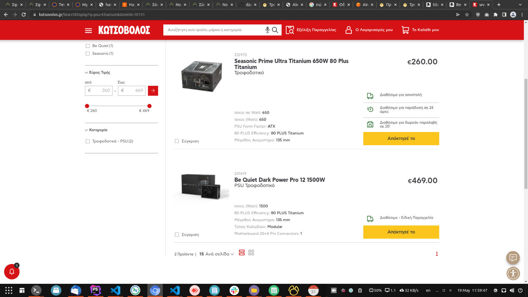Screen dimensions: 528x297
Task: Tick the Τροφοδοτικά - PSU (2) category filter
Action: [88, 141]
